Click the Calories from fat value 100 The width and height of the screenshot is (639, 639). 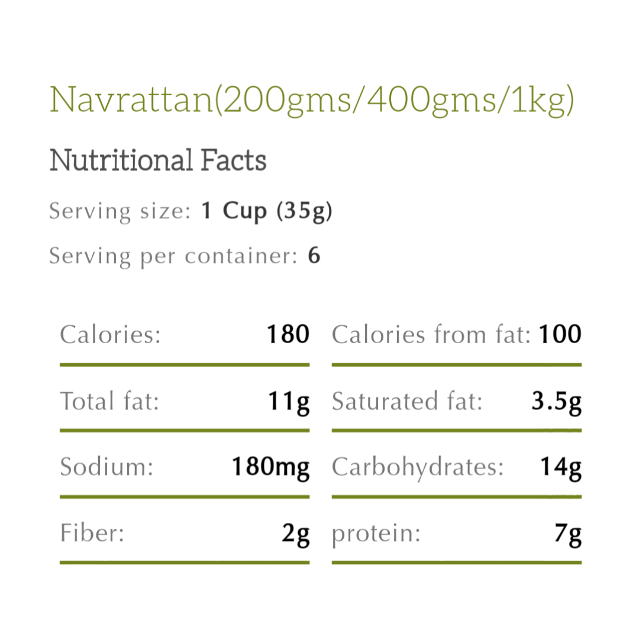[560, 335]
